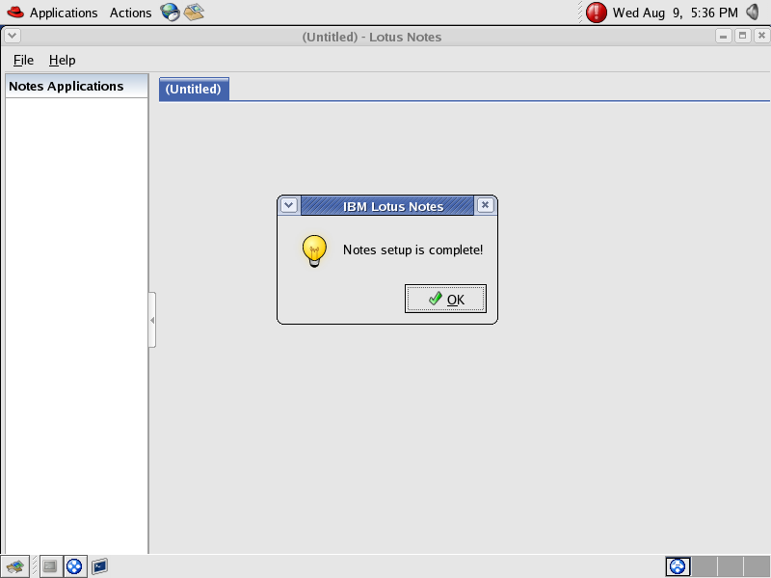
Task: Click the bottom panel leftmost launcher icon
Action: 14,566
